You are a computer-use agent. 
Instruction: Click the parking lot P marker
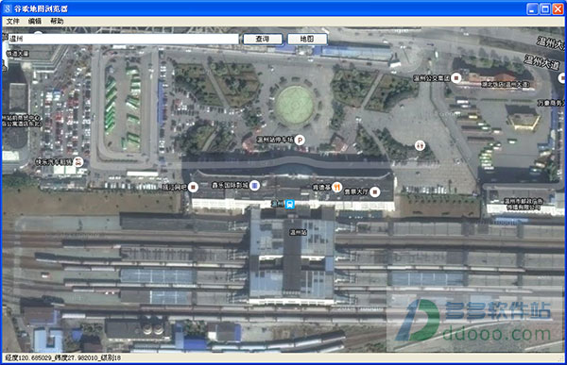tap(300, 140)
